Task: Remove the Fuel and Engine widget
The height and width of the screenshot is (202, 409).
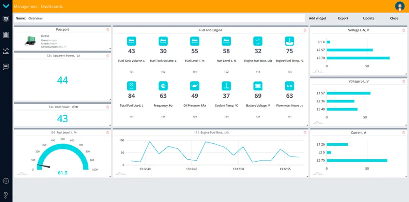Action: (x=305, y=30)
